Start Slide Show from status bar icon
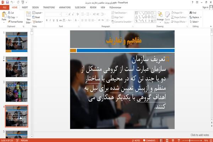This screenshot has width=213, height=142. coord(179,140)
